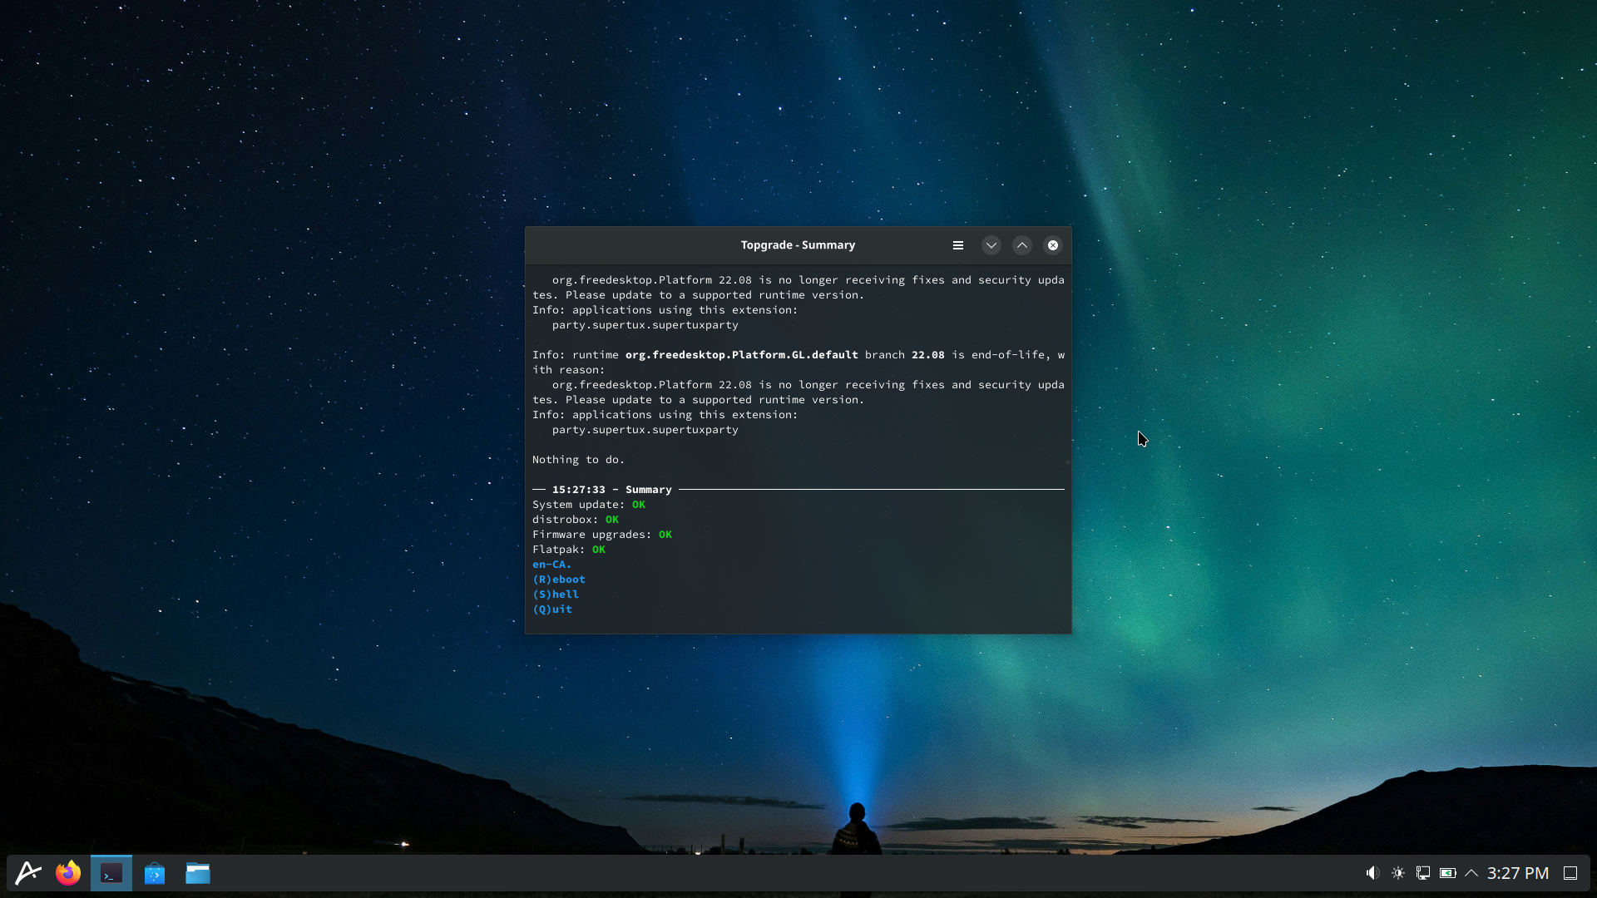Open the battery tray icon

[x=1448, y=873]
